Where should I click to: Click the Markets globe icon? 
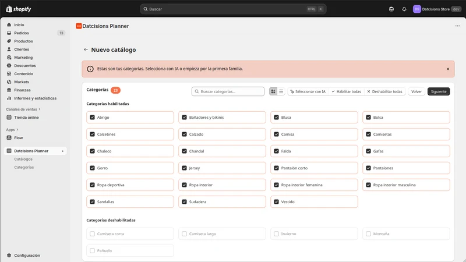click(x=9, y=82)
